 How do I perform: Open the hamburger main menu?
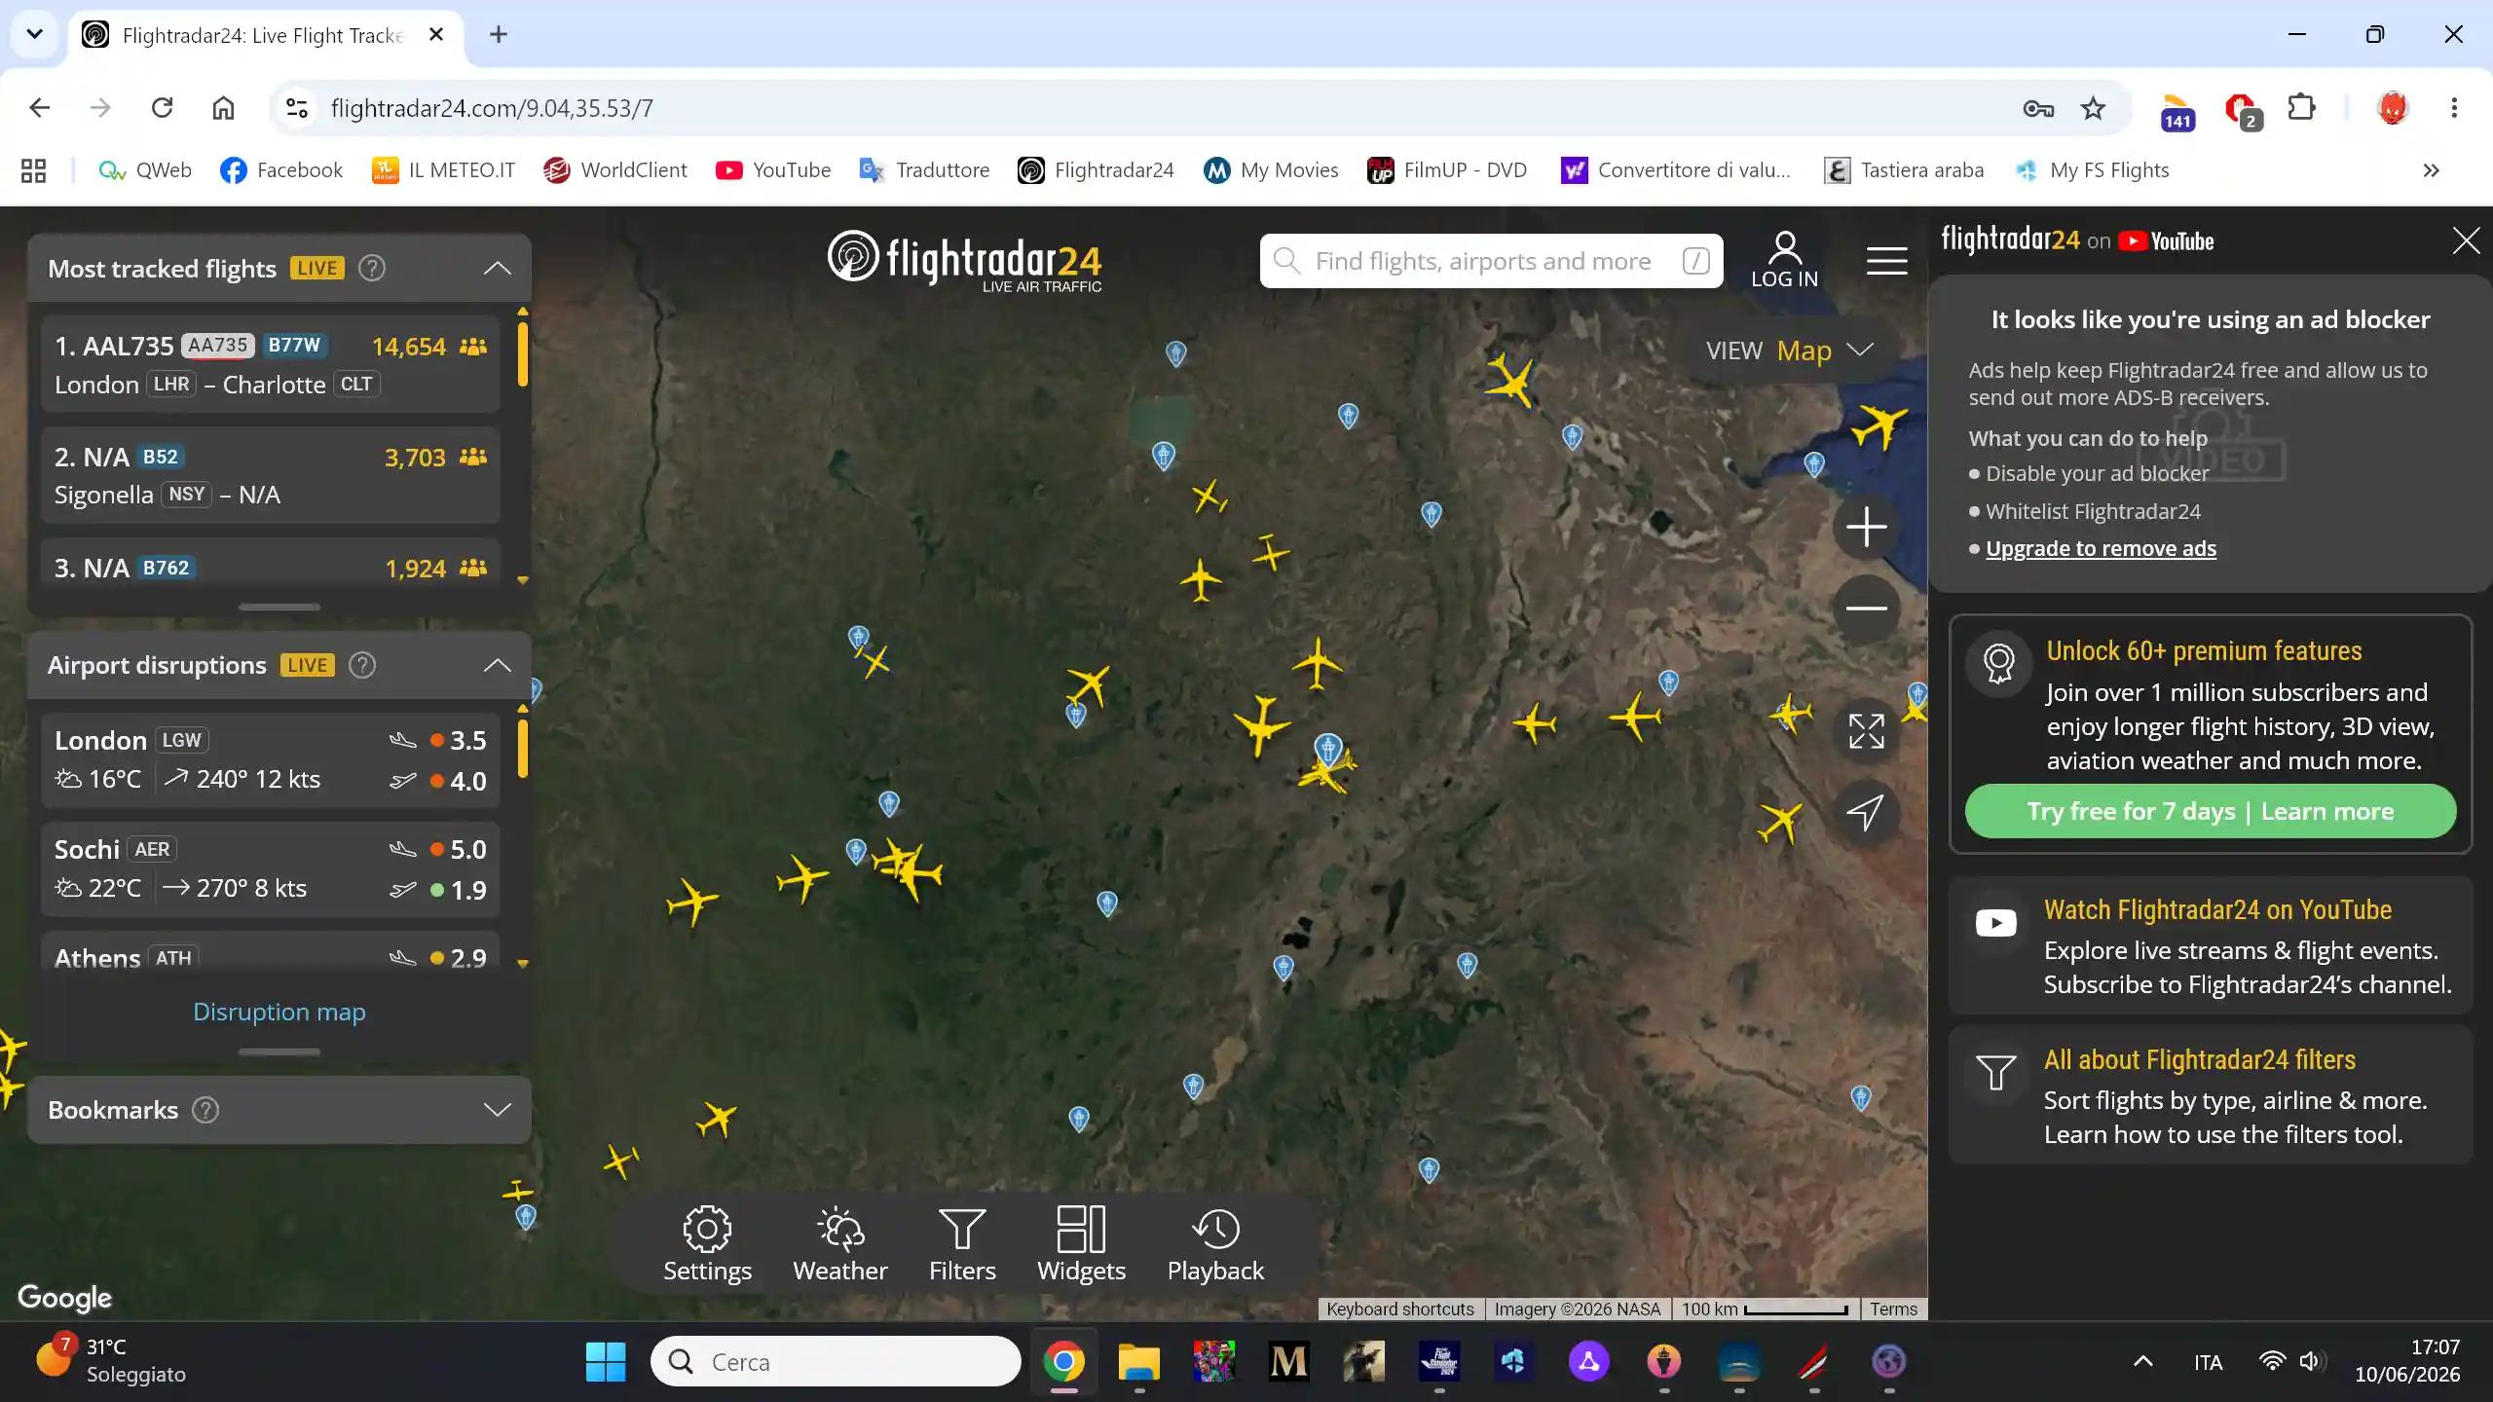pos(1886,261)
